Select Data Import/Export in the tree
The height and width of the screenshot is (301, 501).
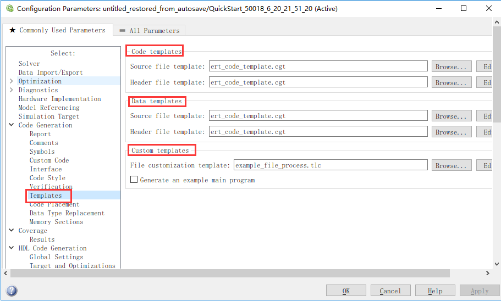pos(51,73)
